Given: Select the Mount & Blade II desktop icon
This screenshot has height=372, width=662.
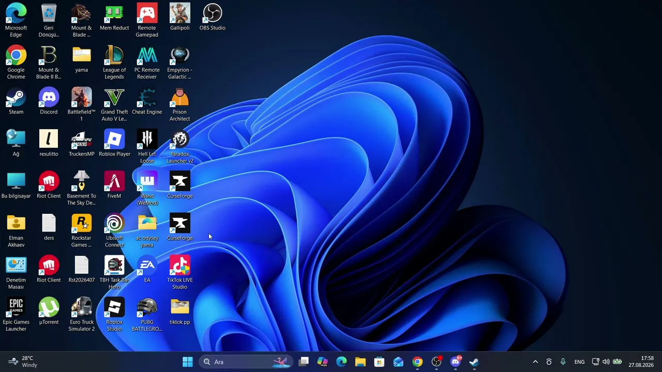Looking at the screenshot, I should [x=49, y=63].
